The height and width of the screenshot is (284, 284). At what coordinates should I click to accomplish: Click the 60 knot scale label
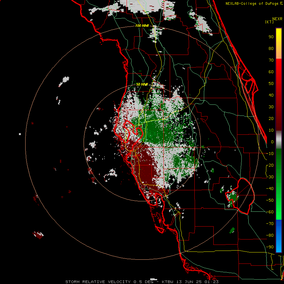tap(271, 72)
